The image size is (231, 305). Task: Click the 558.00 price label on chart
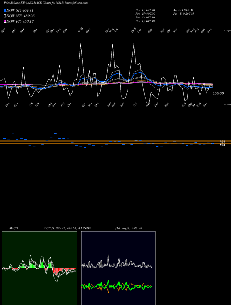click(218, 93)
